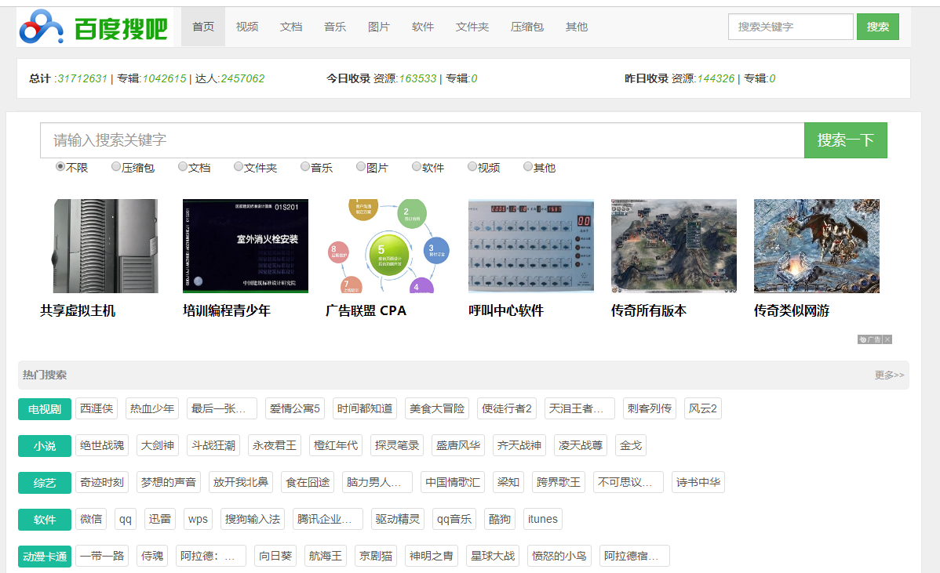The image size is (940, 573).
Task: Click the green 搜索 button in header
Action: click(878, 27)
